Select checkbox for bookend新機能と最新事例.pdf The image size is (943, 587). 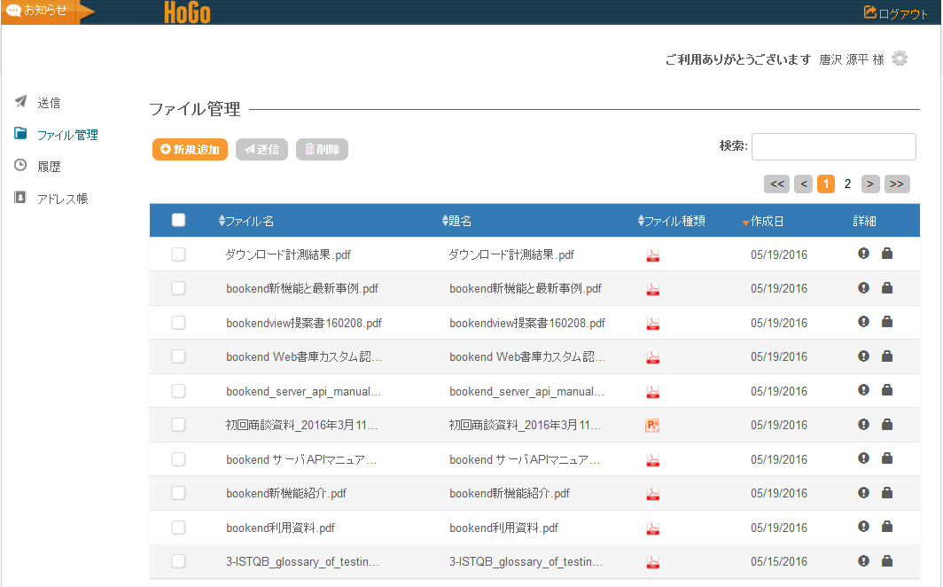178,288
